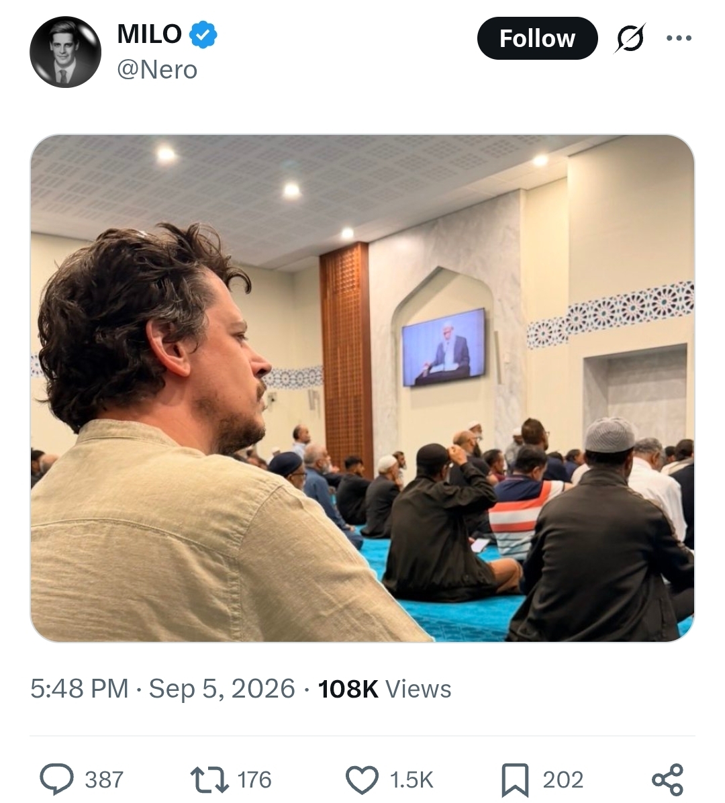Viewport: 725px width, 803px height.
Task: Open the post timestamp 5:48 PM
Action: coord(79,688)
